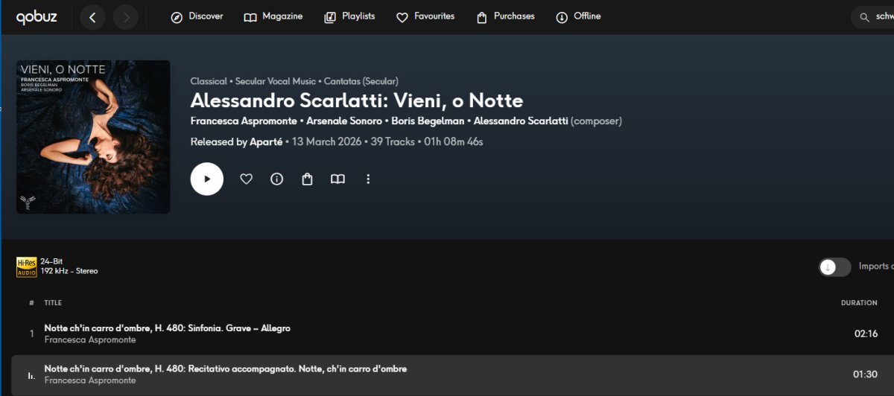Open the three-dot more options menu
The height and width of the screenshot is (396, 894).
(x=368, y=179)
